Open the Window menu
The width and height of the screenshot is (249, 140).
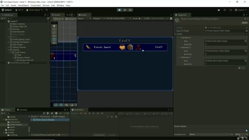[x=60, y=5]
